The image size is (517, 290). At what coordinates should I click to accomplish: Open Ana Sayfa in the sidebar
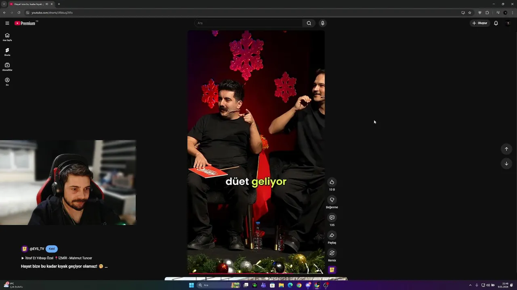(7, 37)
